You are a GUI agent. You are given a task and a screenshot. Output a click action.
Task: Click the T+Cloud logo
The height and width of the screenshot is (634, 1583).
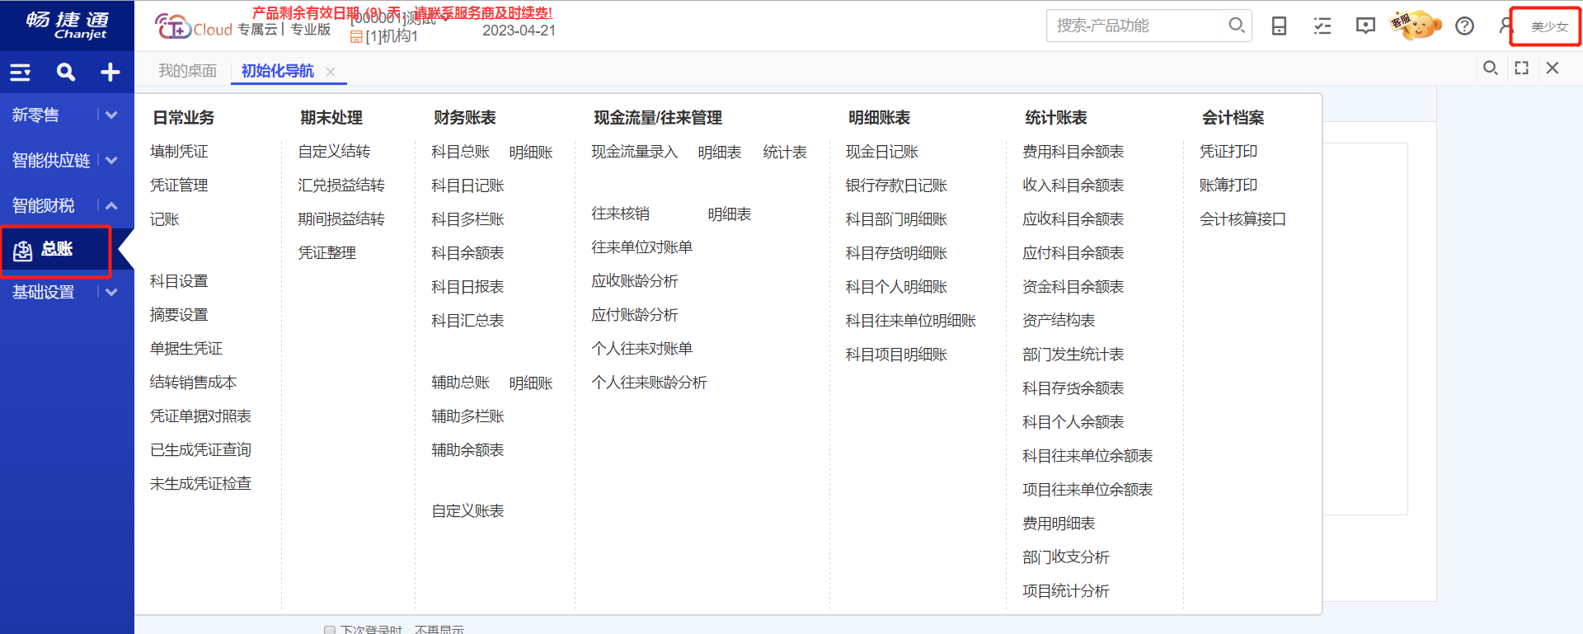(194, 27)
